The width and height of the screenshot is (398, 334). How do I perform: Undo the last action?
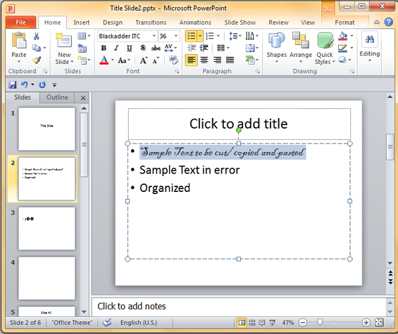point(25,84)
